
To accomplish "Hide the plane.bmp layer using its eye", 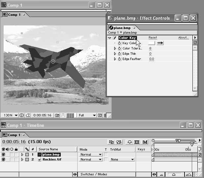I will pos(4,154).
